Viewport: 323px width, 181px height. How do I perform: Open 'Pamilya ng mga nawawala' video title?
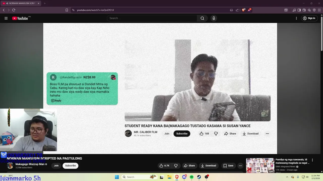pyautogui.click(x=292, y=161)
